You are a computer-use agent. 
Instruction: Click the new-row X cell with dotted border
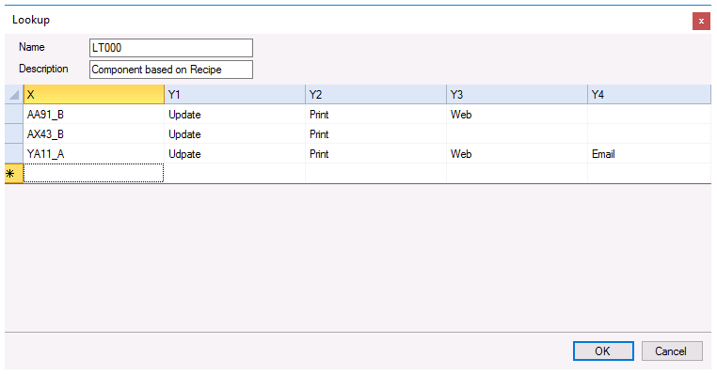point(94,173)
